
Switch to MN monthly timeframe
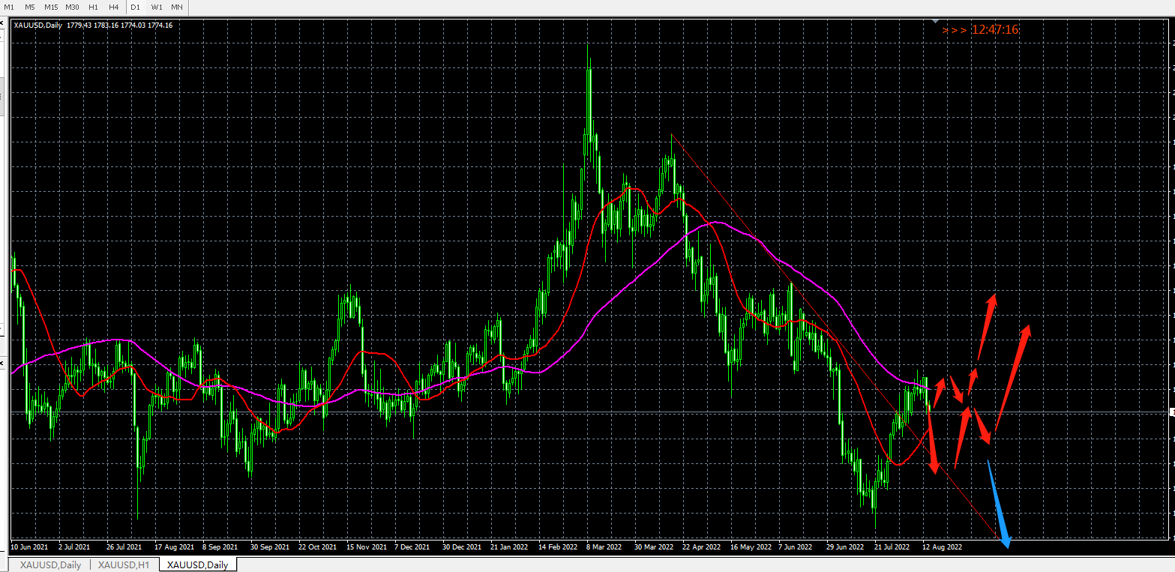click(177, 7)
